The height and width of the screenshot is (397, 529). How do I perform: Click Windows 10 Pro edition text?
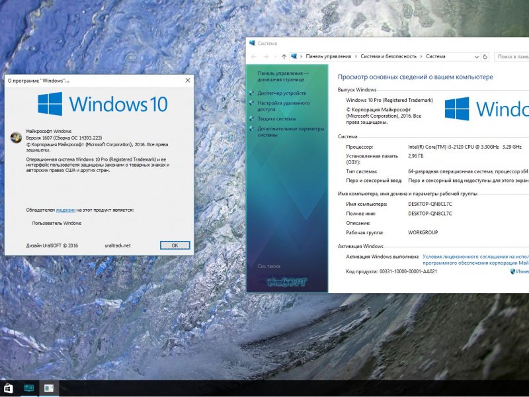[389, 100]
